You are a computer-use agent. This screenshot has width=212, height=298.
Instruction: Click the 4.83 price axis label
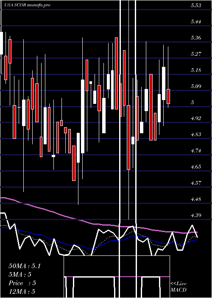tap(196, 135)
